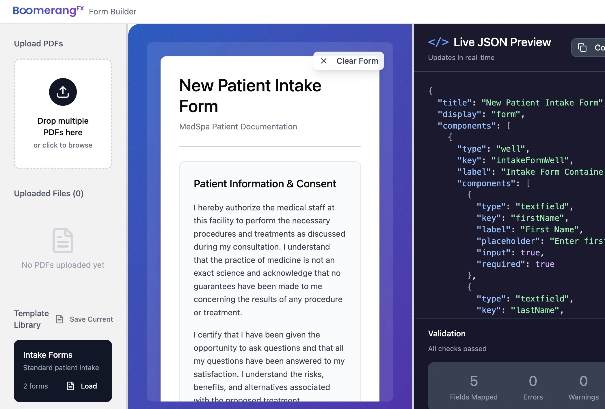Screen dimensions: 605x409
Task: Click the BoomerangFX logo
Action: pos(49,11)
